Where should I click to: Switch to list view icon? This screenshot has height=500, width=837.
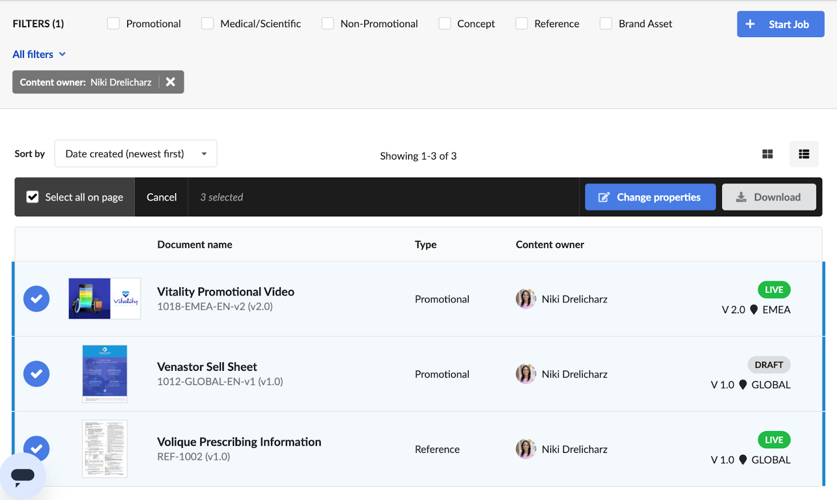804,154
